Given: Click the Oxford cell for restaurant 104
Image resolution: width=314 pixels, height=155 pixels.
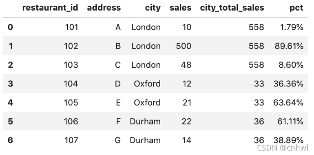Looking at the screenshot, I should 147,84.
